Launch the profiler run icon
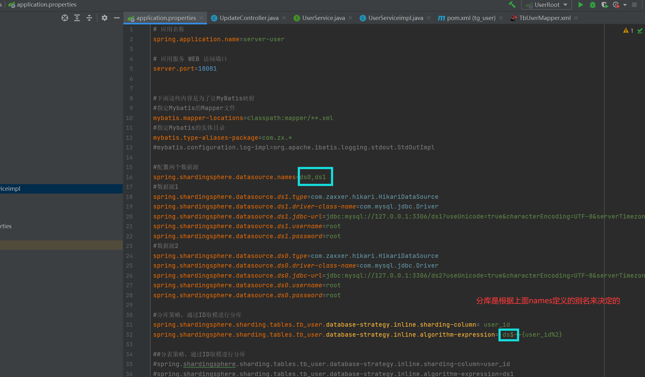645x377 pixels. [616, 5]
